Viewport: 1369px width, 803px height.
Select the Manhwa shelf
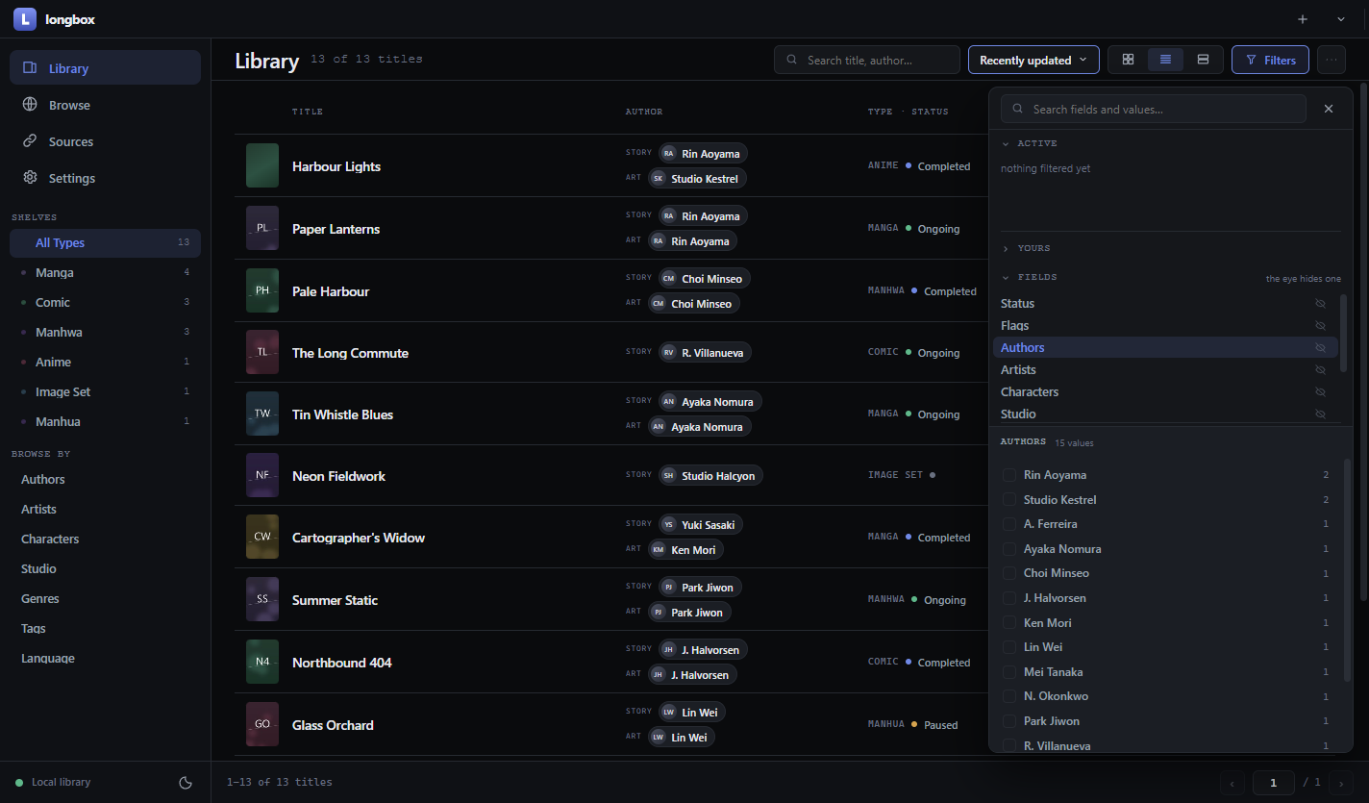[105, 332]
